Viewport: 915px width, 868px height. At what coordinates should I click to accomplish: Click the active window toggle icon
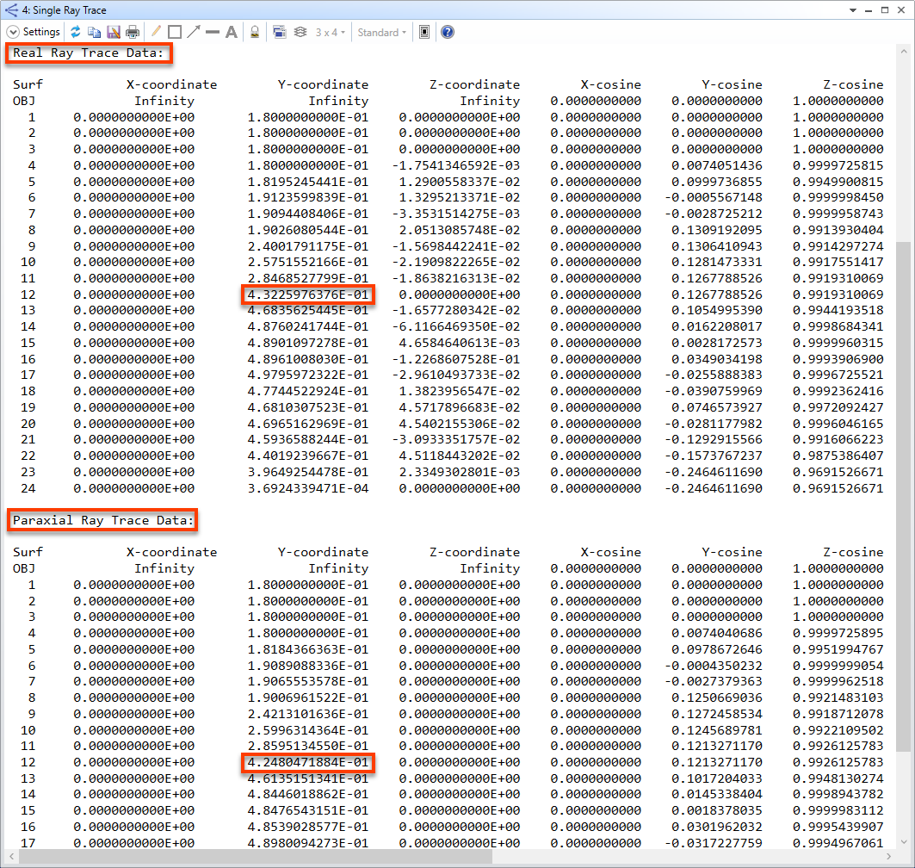pyautogui.click(x=424, y=32)
